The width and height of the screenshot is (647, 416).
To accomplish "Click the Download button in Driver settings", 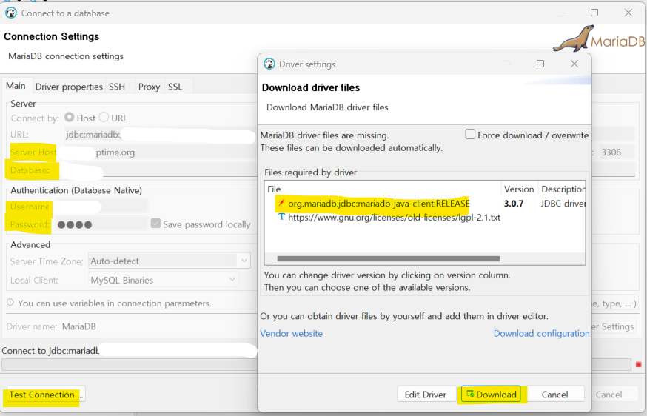I will pos(492,394).
